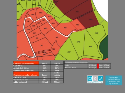Click the Rajouter une surface de row
Viewport: 125px width, 93px height.
tap(38, 70)
